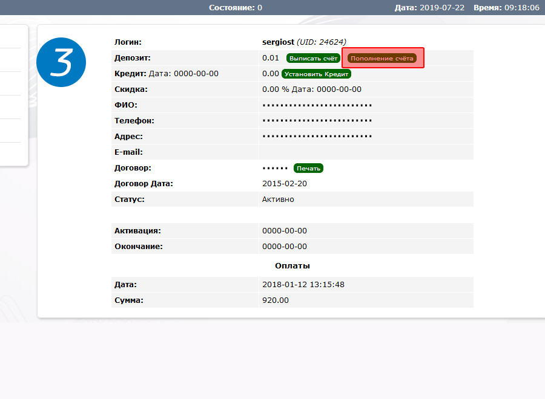Click the Оплаты section heading
Screen dimensions: 545x399
coord(292,265)
